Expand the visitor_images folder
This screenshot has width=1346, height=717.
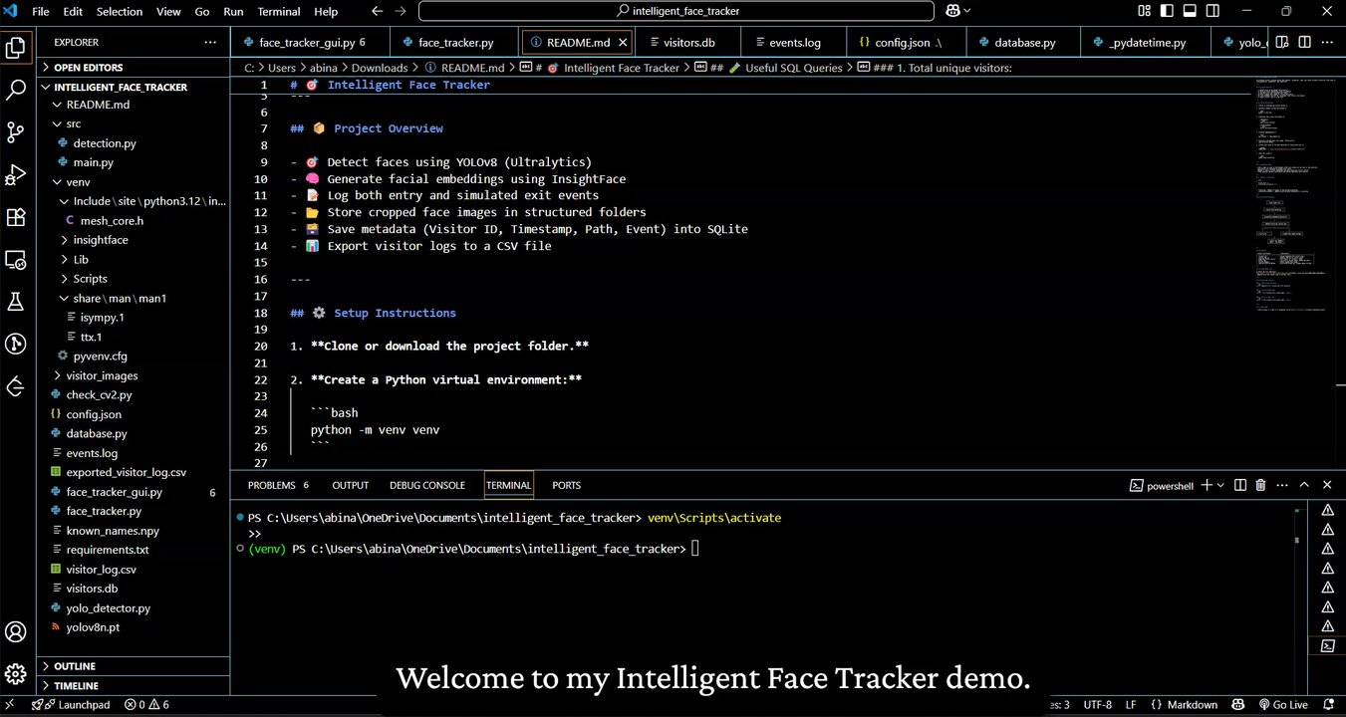133,375
